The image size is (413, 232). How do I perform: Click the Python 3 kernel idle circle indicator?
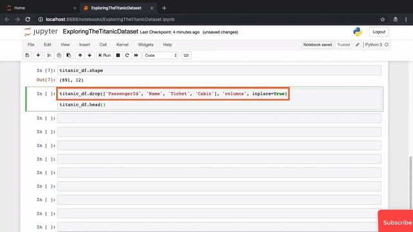pyautogui.click(x=387, y=44)
